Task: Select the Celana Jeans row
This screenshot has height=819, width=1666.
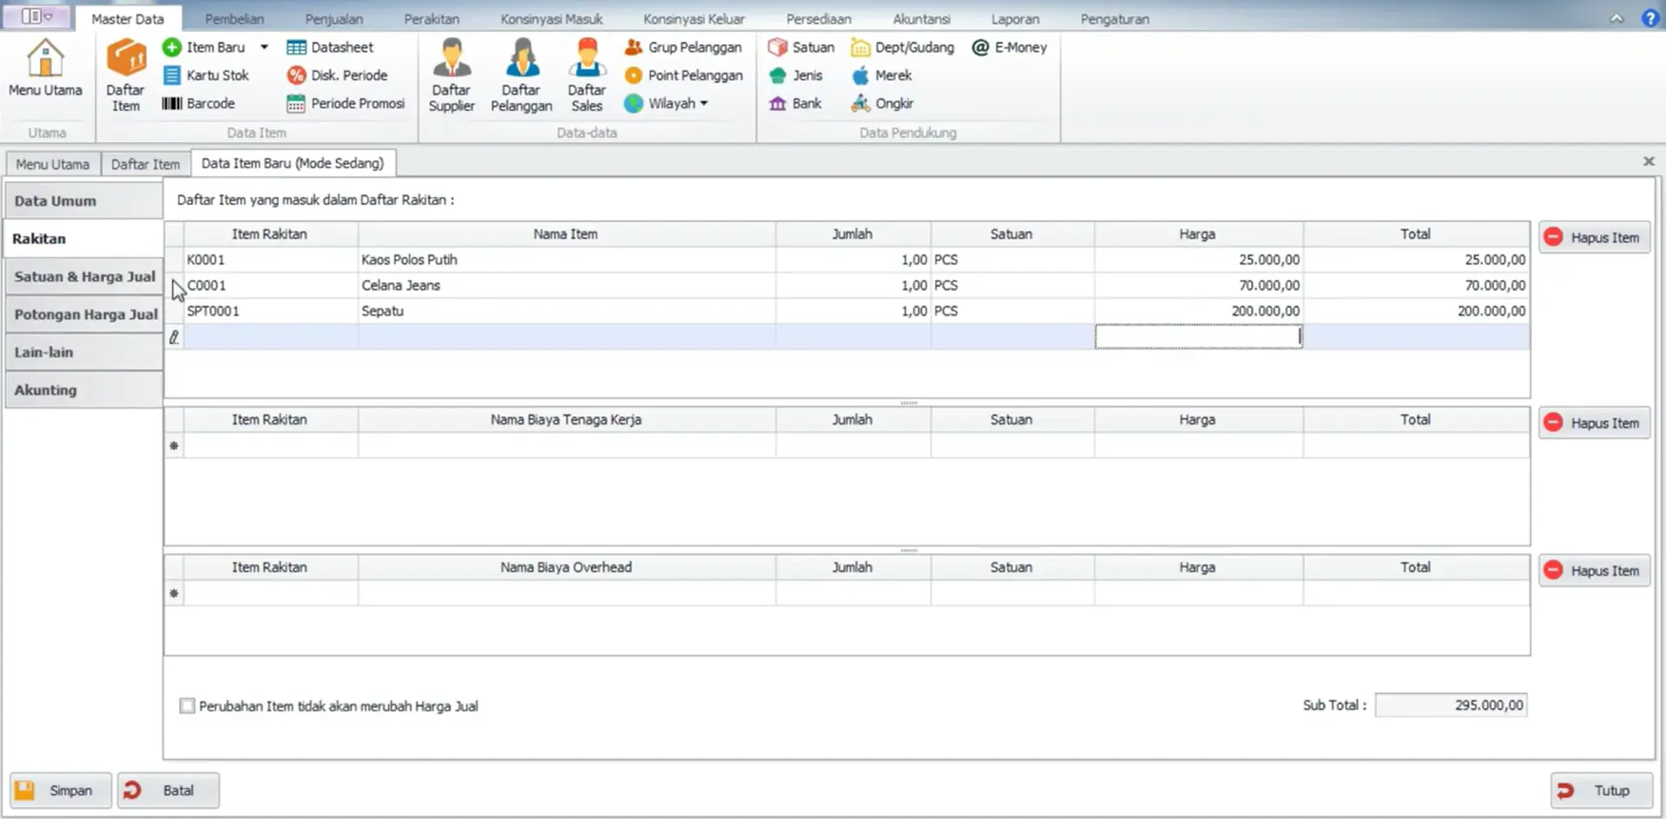Action: pyautogui.click(x=400, y=285)
